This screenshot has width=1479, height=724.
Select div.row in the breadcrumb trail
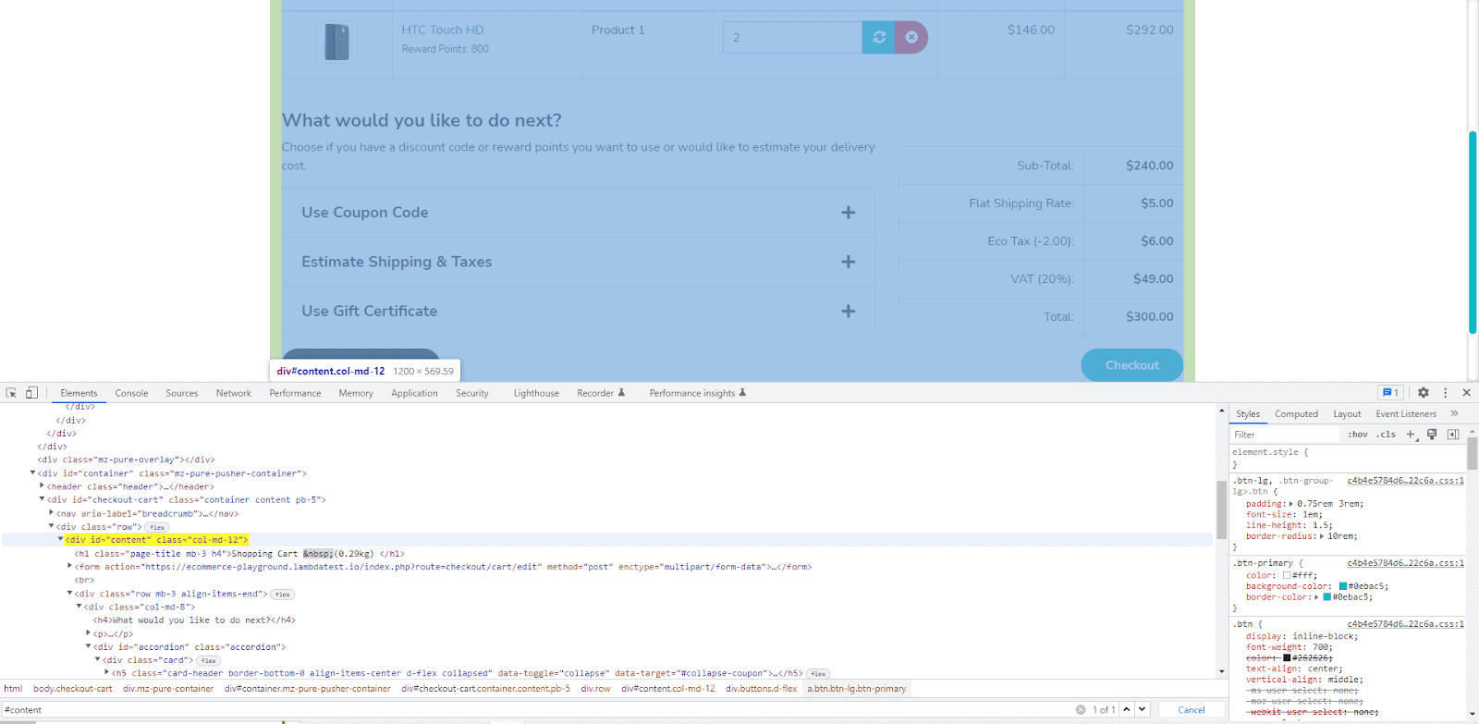tap(595, 689)
